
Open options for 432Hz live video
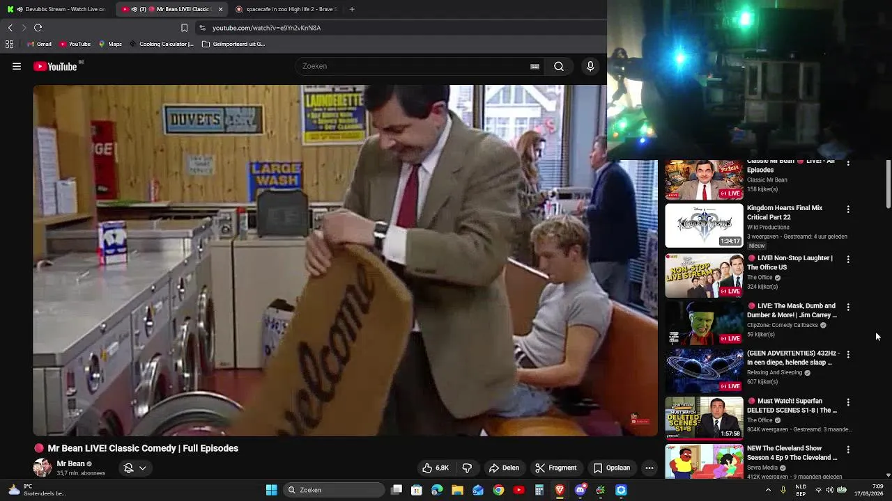[848, 354]
